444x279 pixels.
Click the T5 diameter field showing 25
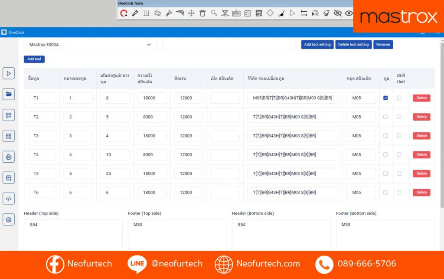tap(115, 174)
